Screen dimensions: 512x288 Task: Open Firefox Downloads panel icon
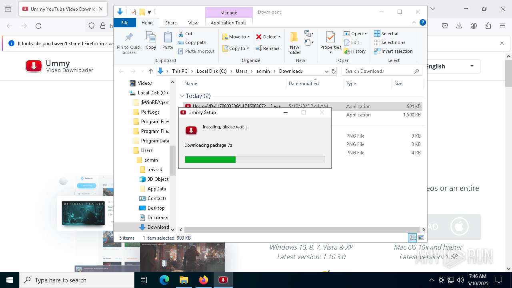pos(459,26)
